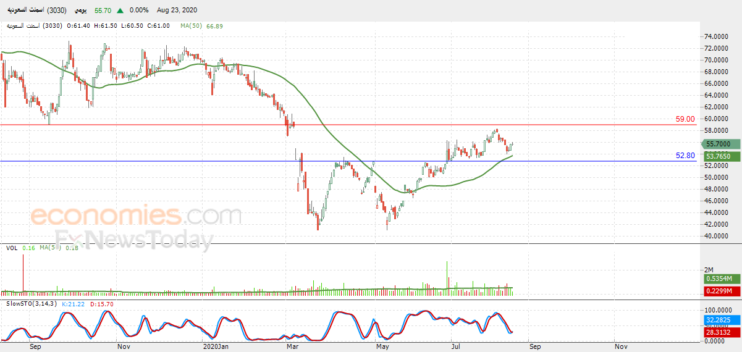Click the Mar time axis label

point(292,347)
